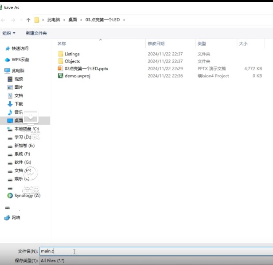Open the Objects folder icon
The image size is (273, 265).
(60, 61)
